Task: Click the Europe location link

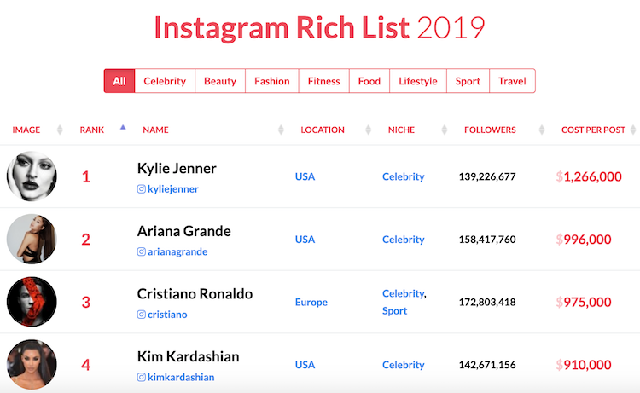Action: [x=311, y=302]
